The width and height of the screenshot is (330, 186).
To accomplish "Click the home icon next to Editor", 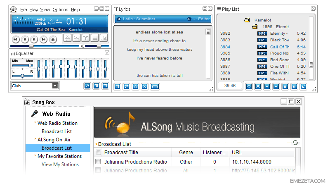I will point(189,19).
